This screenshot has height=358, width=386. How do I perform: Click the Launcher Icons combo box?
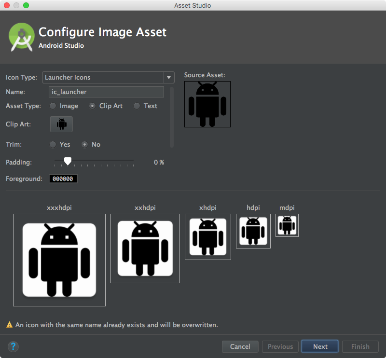point(108,78)
